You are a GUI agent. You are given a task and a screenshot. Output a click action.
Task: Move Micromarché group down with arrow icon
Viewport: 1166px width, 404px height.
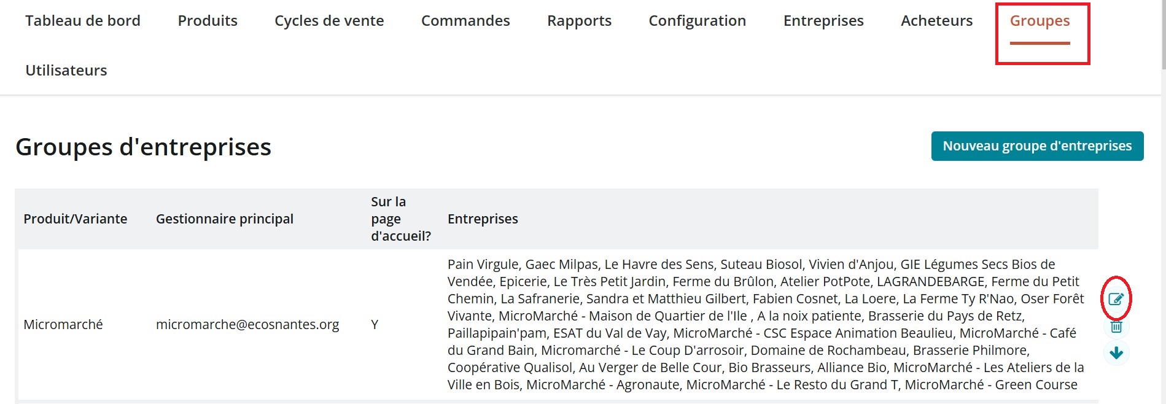[x=1116, y=352]
